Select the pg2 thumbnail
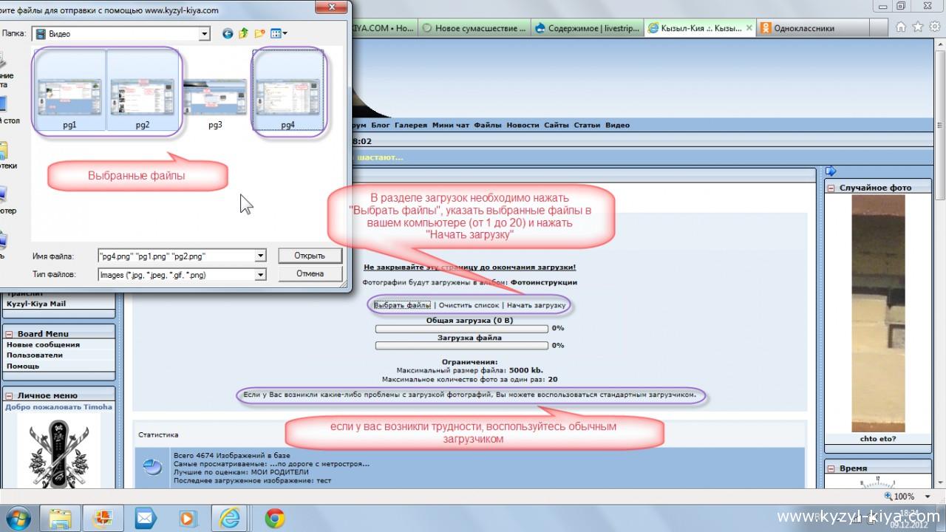 coord(143,92)
